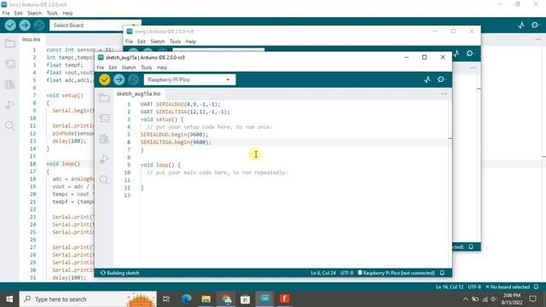Image resolution: width=546 pixels, height=307 pixels.
Task: Open Microsoft Edge from taskbar
Action: tap(186, 299)
